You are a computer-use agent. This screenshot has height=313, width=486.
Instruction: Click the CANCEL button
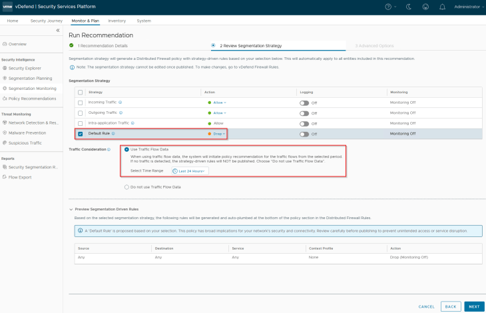tap(426, 306)
